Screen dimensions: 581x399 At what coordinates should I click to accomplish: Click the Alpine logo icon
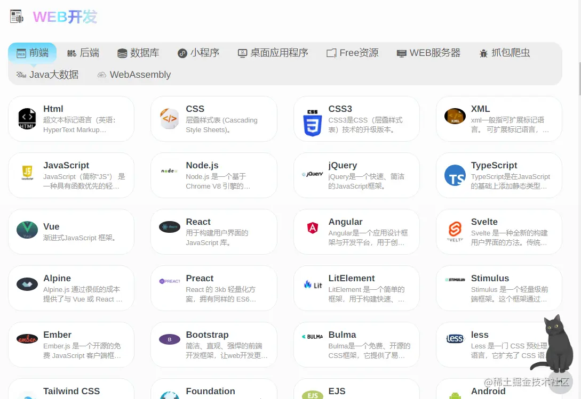tap(27, 284)
